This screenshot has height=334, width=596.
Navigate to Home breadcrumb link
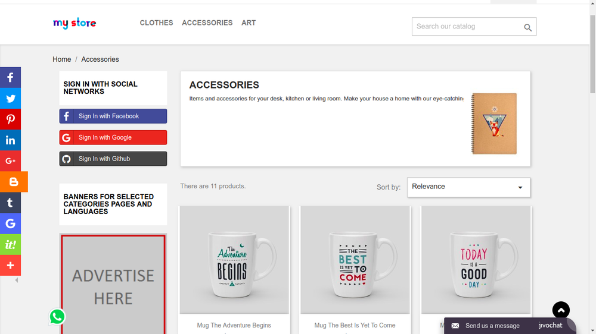coord(61,59)
